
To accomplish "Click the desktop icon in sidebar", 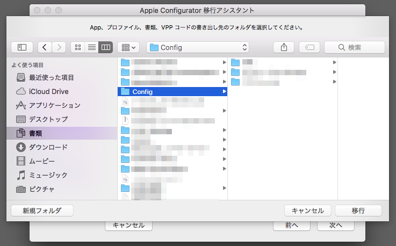I will point(21,119).
